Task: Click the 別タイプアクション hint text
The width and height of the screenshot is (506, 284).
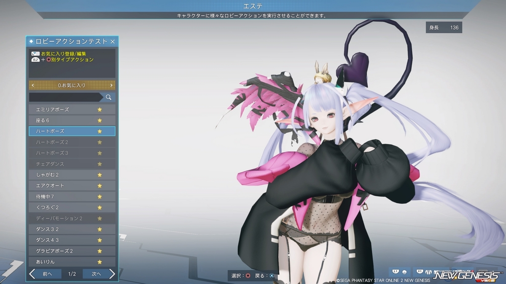Action: (73, 60)
